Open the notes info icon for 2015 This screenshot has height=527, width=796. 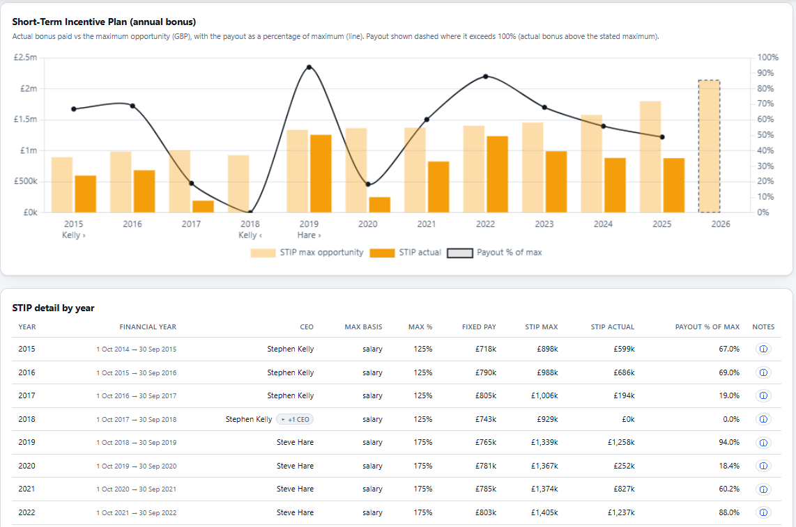[763, 349]
